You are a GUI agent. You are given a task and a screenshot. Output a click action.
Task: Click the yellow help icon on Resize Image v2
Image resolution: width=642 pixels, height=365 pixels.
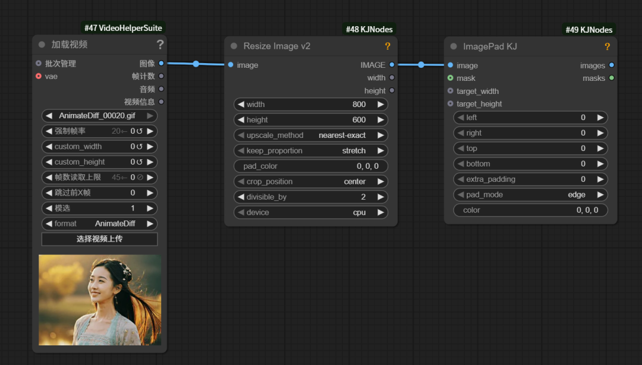tap(388, 46)
